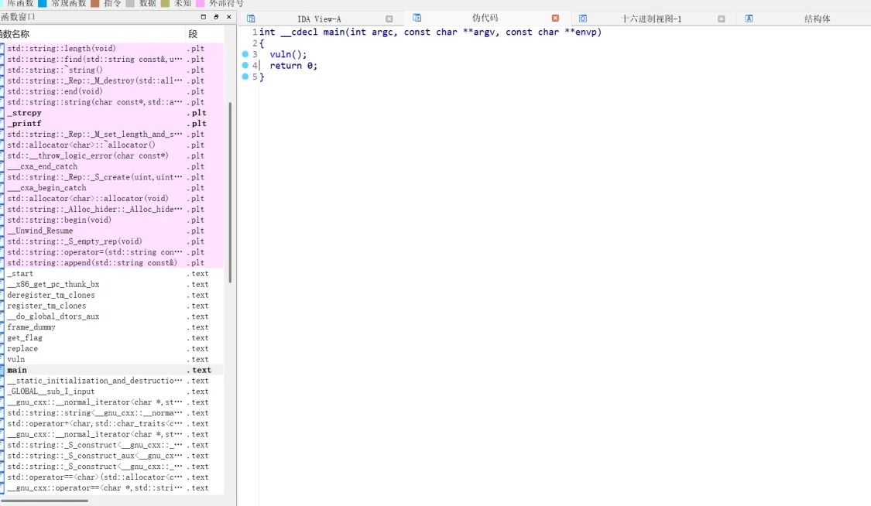Select std::string::begin(void) row

112,220
